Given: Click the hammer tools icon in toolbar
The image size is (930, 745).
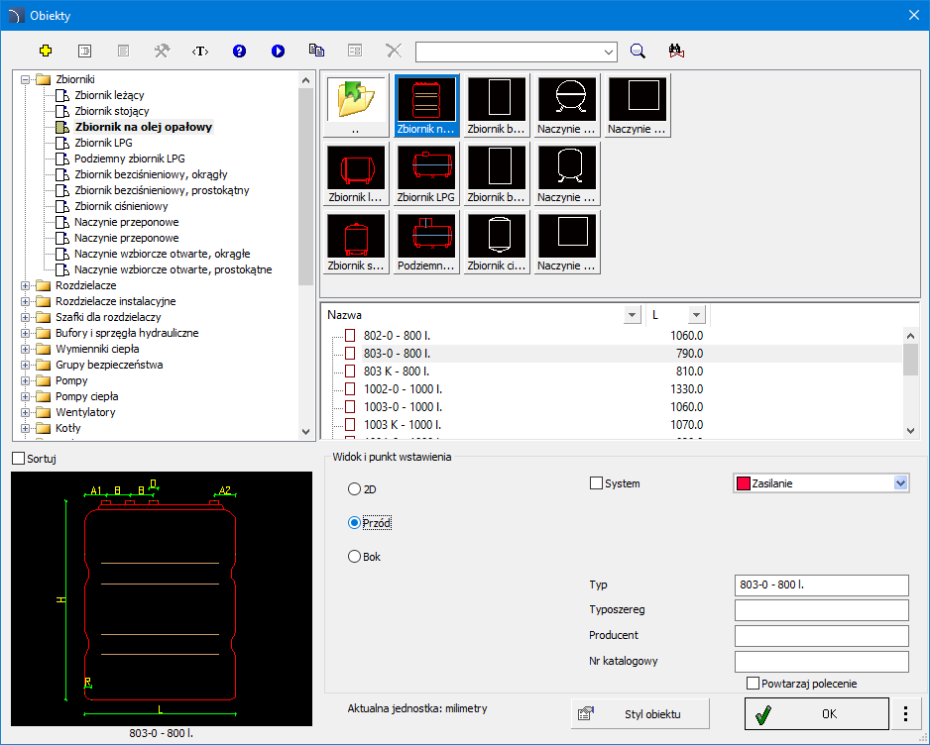Looking at the screenshot, I should 162,51.
